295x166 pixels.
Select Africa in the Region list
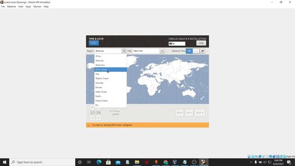(x=111, y=56)
